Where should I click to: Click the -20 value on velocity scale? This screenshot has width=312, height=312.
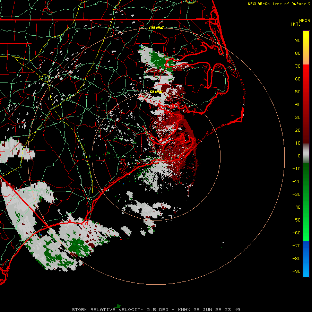click(296, 182)
